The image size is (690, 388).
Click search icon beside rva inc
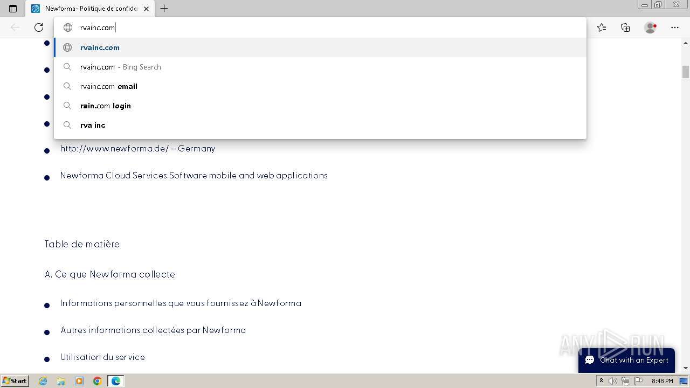coord(67,125)
